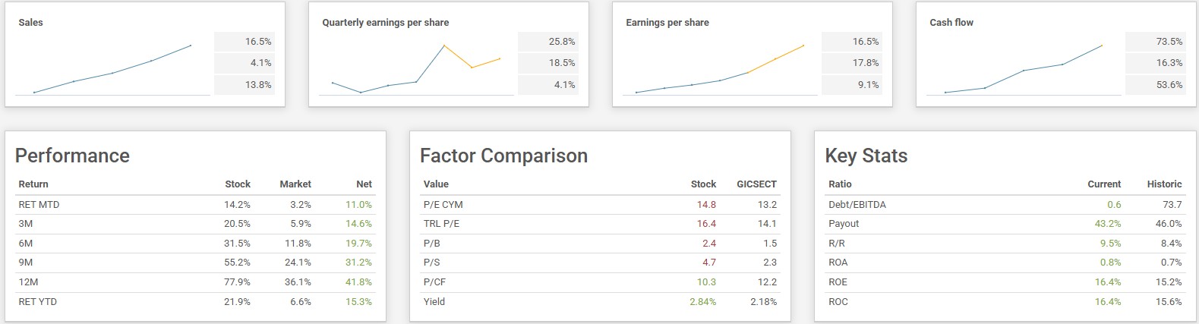Click the Sales line chart
The image size is (1199, 324).
112,71
